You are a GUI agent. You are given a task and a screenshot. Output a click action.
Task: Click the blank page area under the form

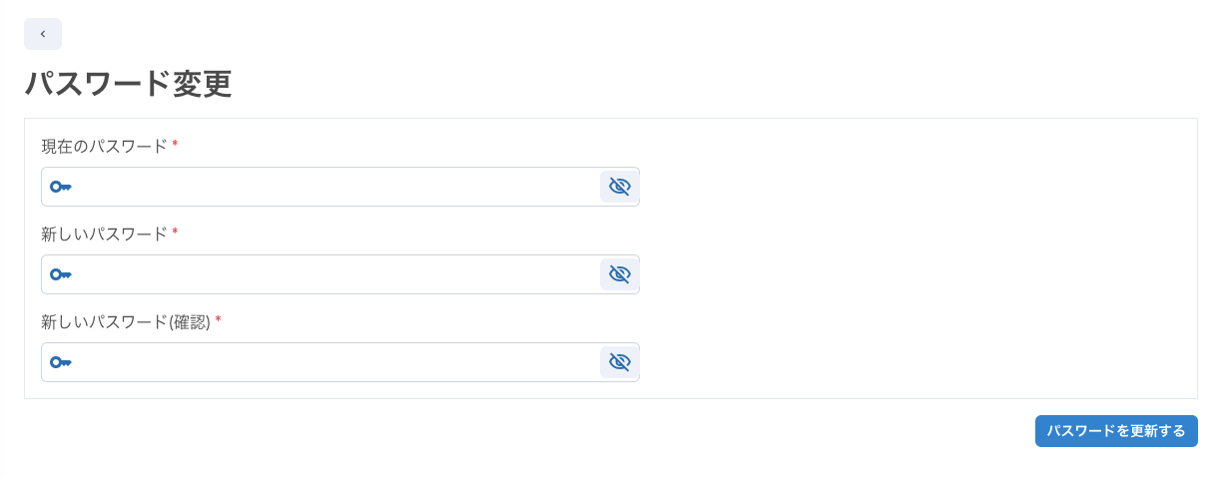pos(499,439)
